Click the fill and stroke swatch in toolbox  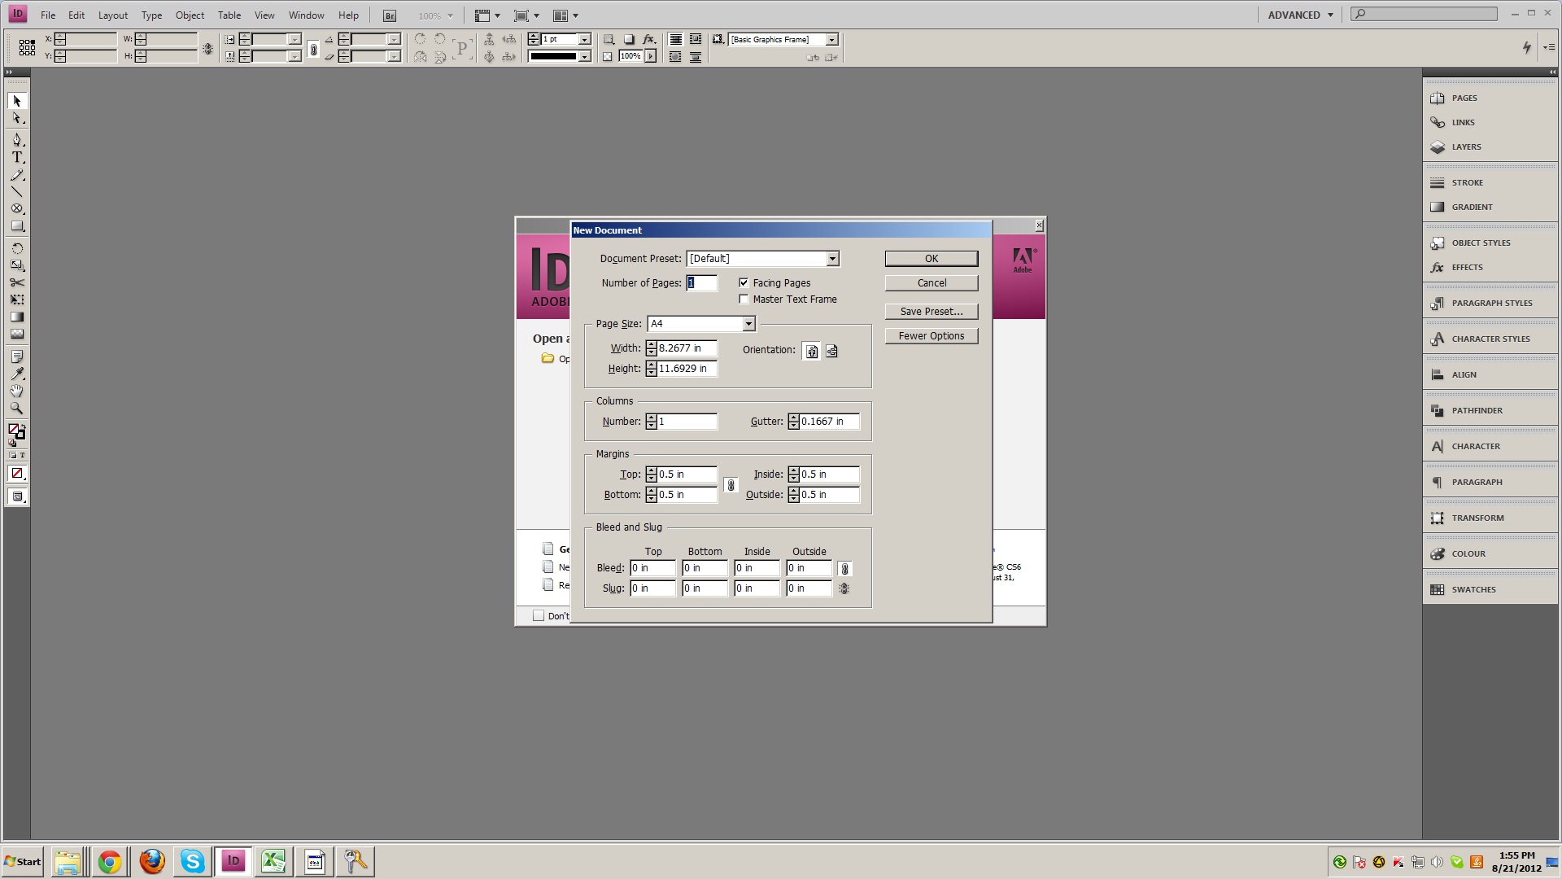point(16,431)
